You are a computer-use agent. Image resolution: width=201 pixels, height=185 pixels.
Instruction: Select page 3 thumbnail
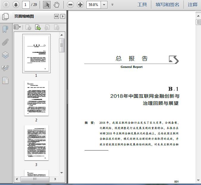tap(36, 143)
